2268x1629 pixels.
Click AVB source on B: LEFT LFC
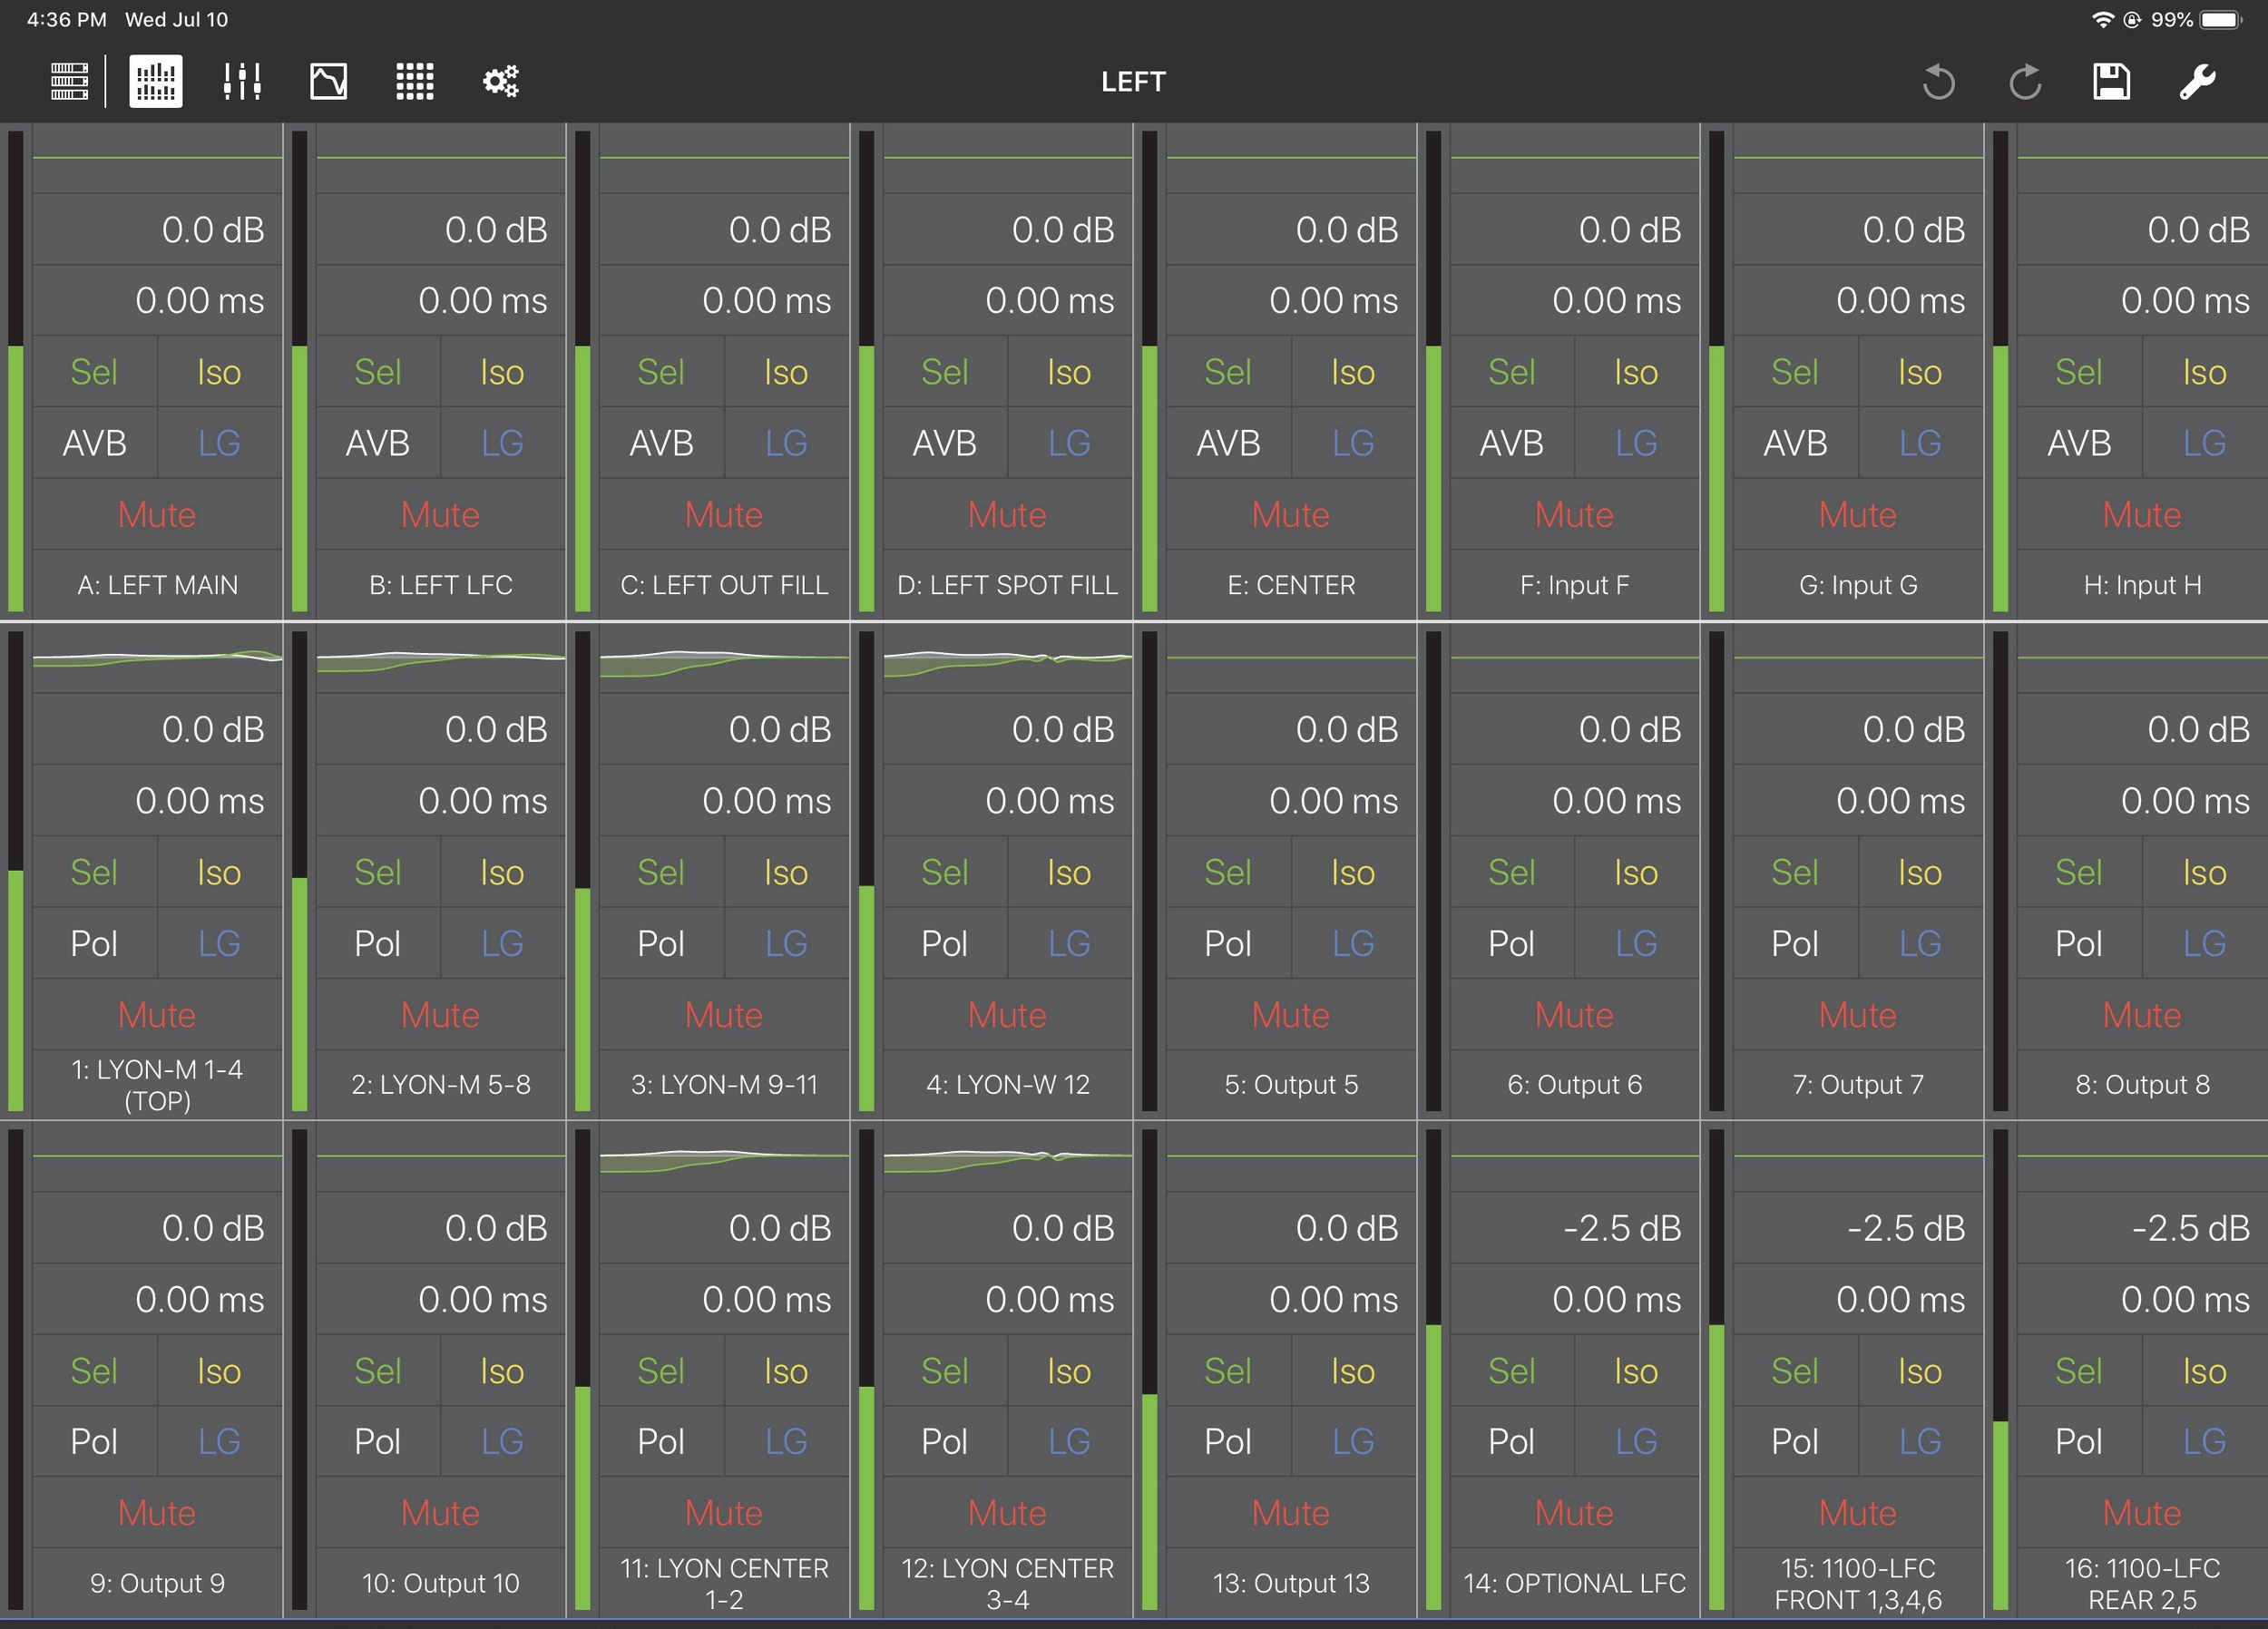(x=377, y=443)
